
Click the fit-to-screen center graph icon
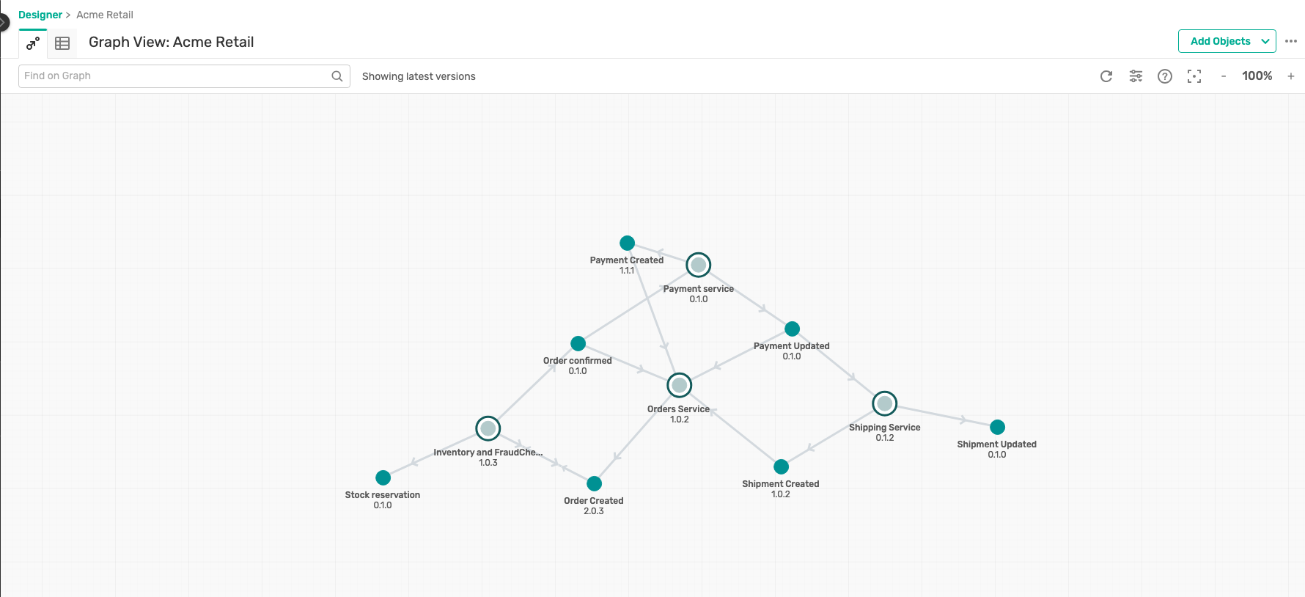point(1194,76)
